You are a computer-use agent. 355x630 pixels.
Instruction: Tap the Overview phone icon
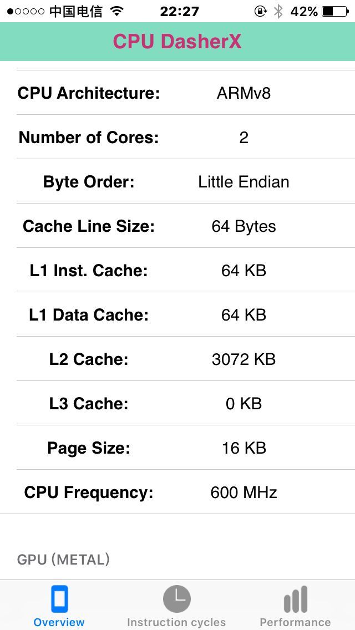click(59, 599)
